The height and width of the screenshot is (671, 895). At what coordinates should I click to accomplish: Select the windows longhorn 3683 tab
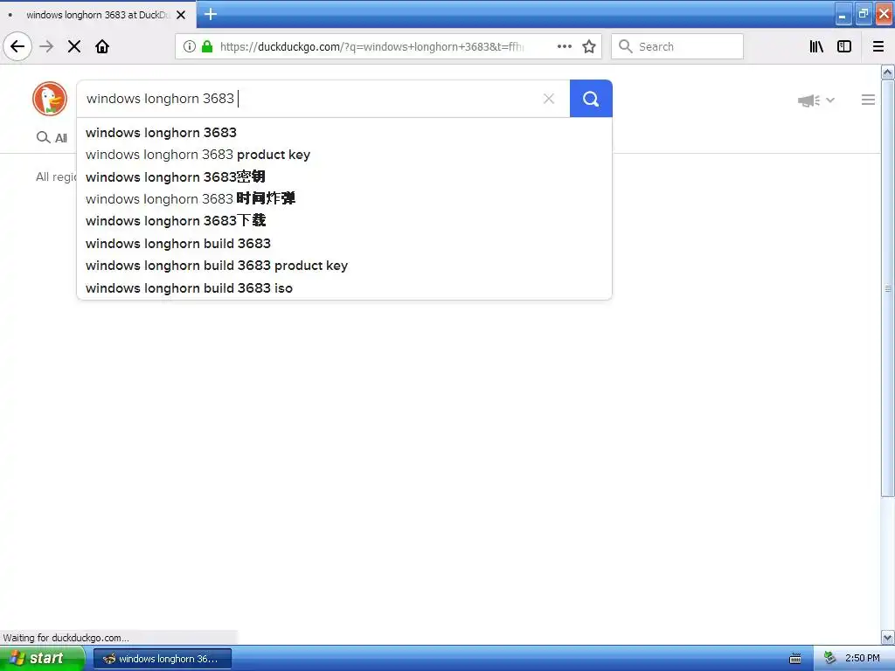pos(98,15)
